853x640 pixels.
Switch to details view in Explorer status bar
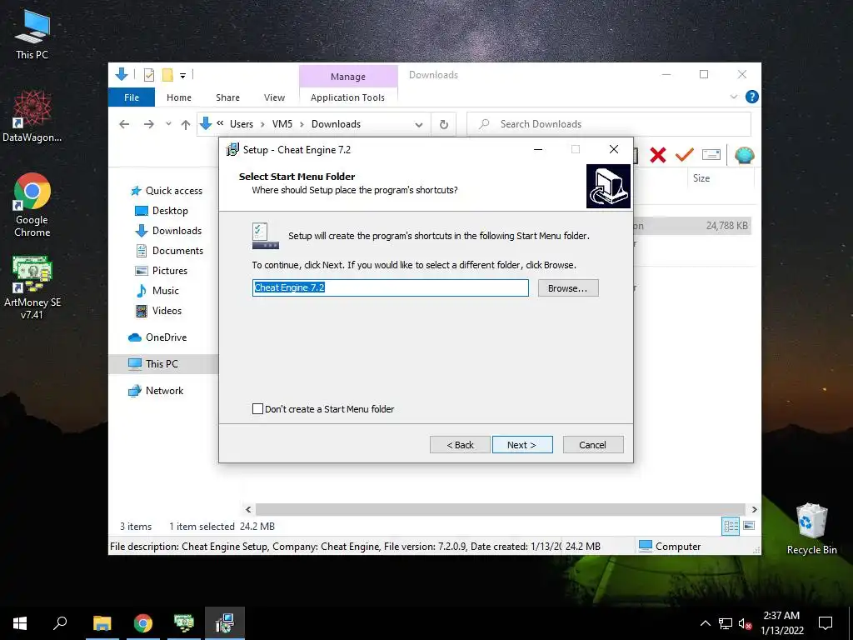pos(731,526)
